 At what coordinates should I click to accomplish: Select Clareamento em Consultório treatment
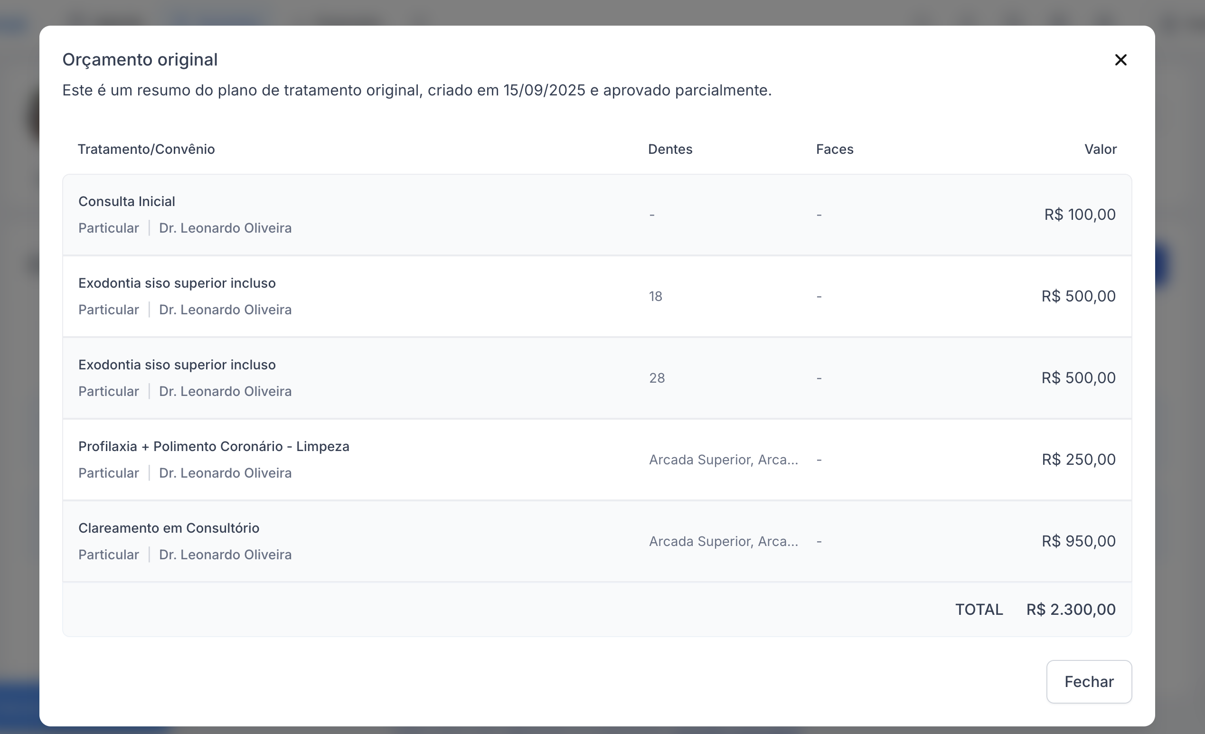(169, 528)
